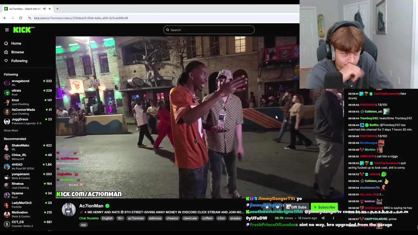This screenshot has width=418, height=235.
Task: Open Rineksa recommended channel
Action: click(x=28, y=185)
